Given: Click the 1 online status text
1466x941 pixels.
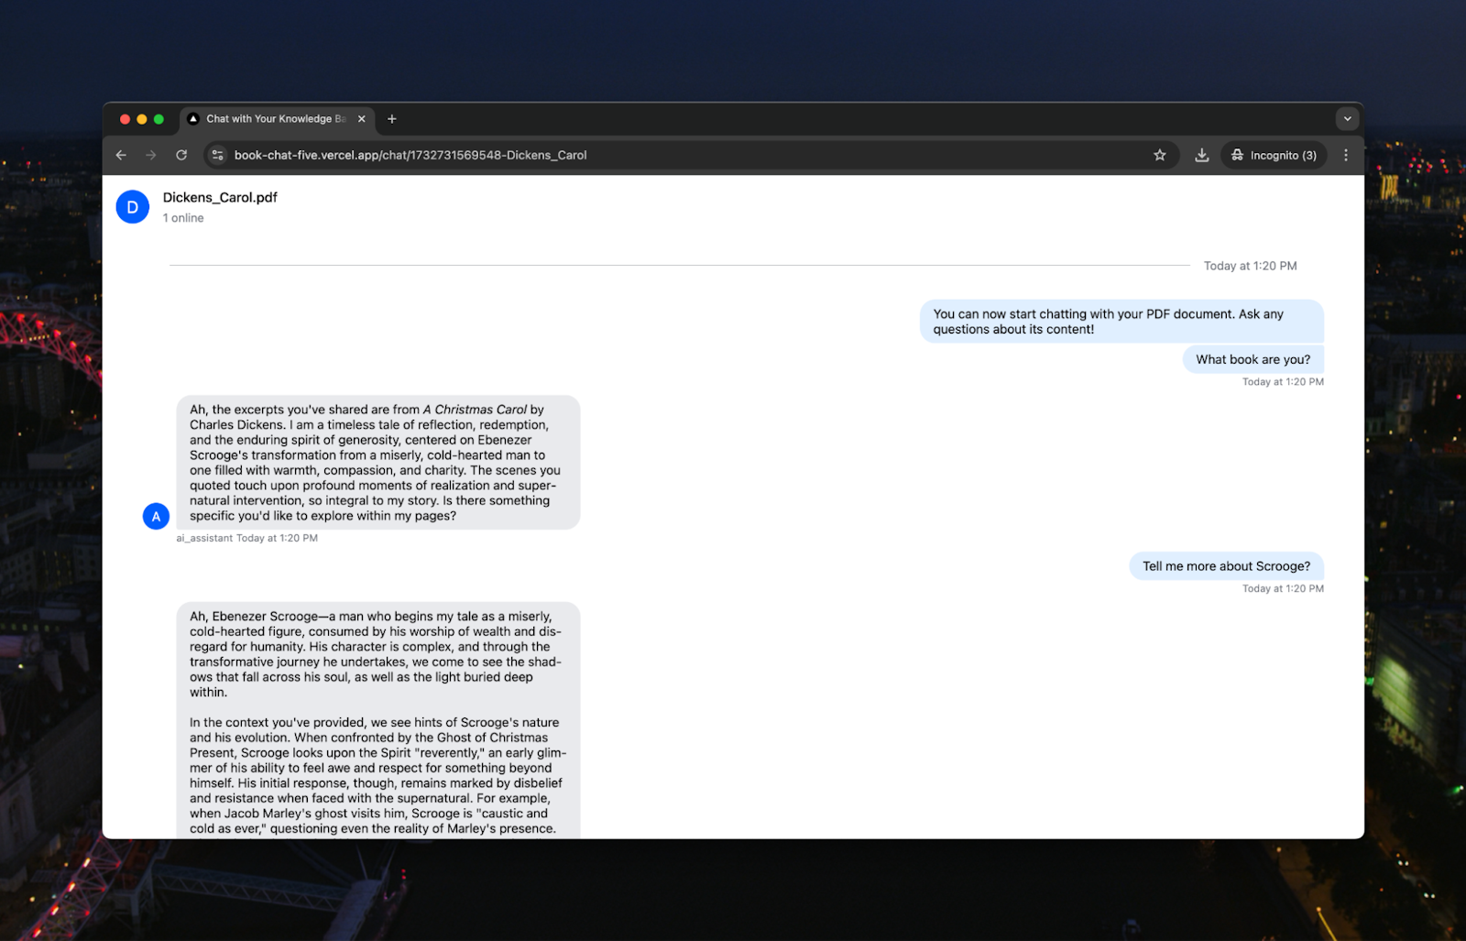Looking at the screenshot, I should pyautogui.click(x=182, y=218).
